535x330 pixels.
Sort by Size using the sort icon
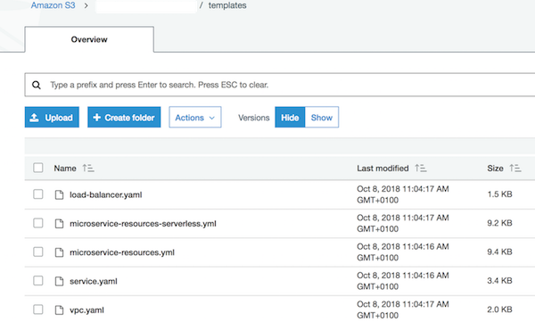point(514,169)
